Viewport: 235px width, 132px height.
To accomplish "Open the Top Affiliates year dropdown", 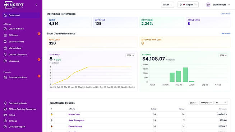I will [193, 103].
